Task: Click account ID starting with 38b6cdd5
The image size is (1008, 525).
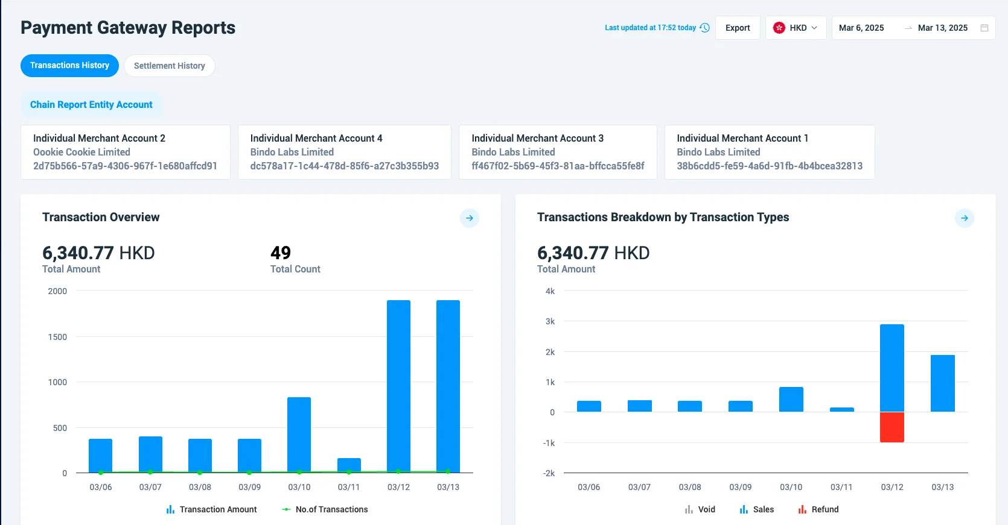Action: point(770,166)
